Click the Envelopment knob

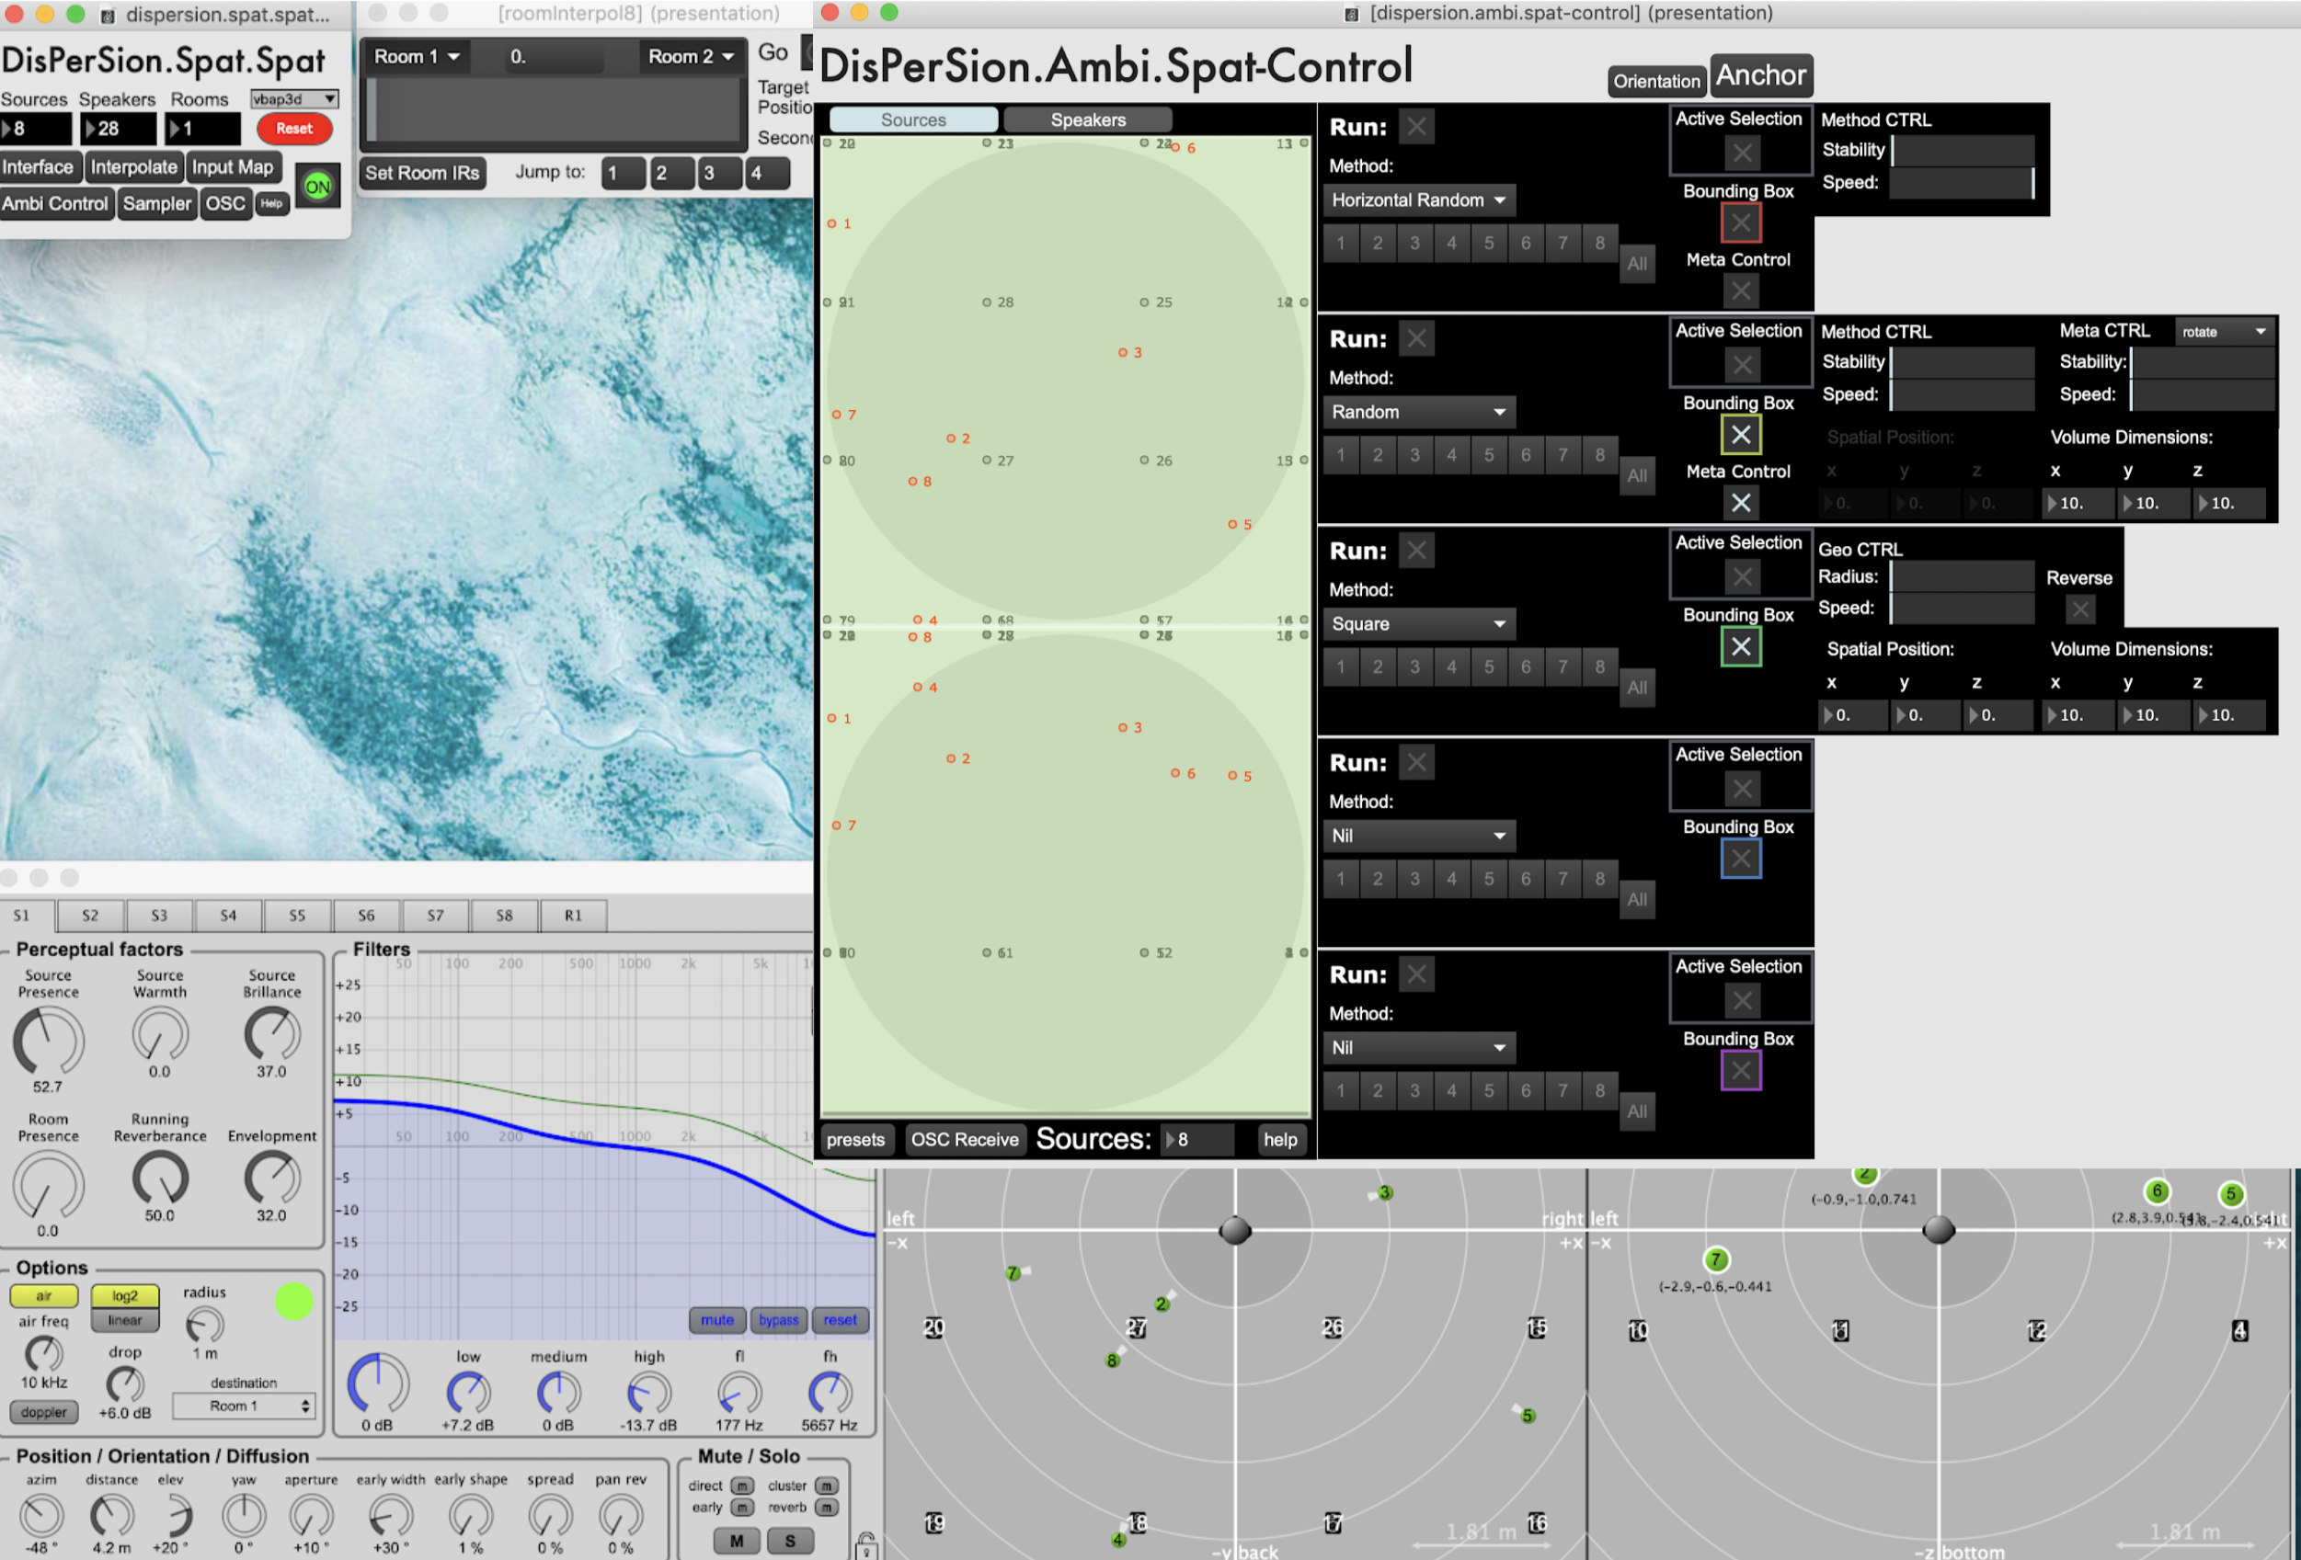click(x=271, y=1178)
